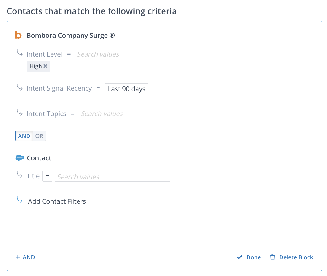Open the Title equals operator dropdown
This screenshot has height=276, width=327.
(47, 176)
